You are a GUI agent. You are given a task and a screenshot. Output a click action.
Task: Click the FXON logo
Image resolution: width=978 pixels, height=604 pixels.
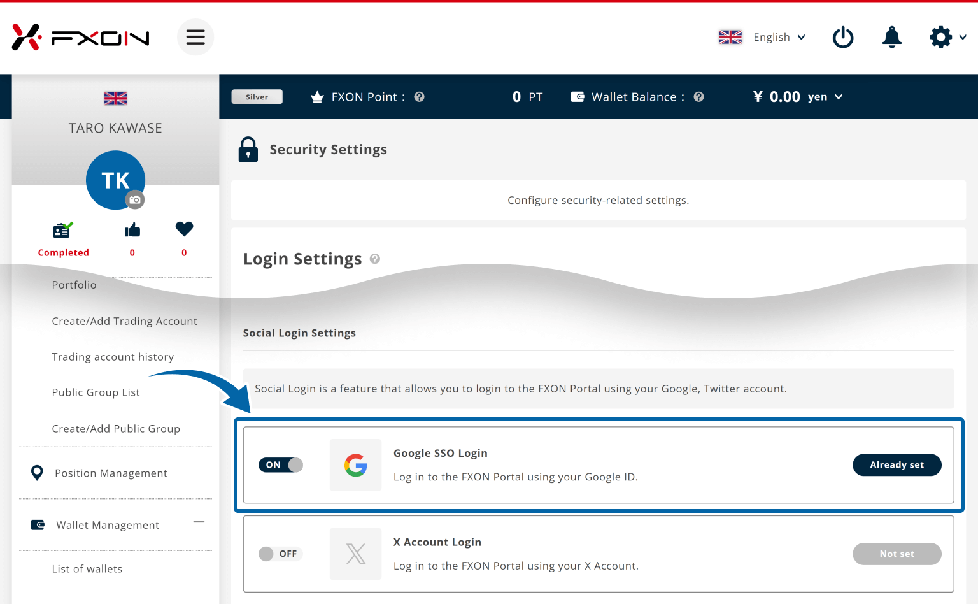(81, 38)
